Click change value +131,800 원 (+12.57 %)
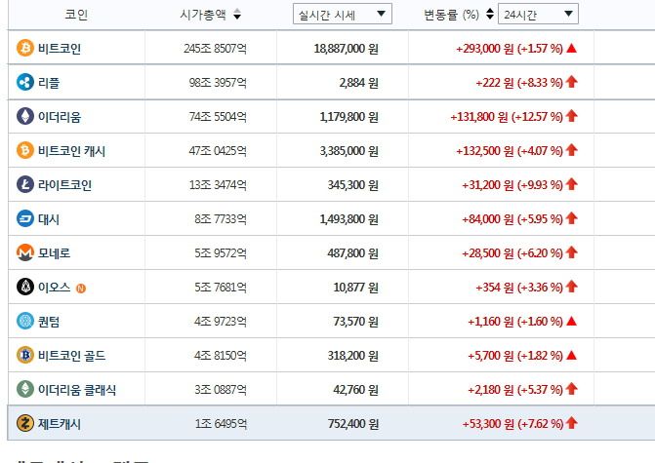This screenshot has height=463, width=655. click(507, 117)
